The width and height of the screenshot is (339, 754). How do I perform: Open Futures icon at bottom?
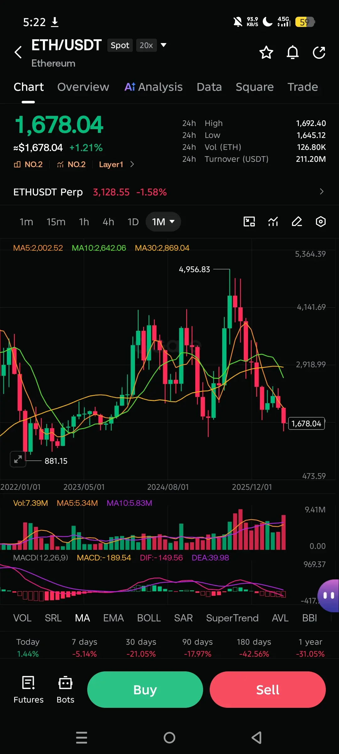click(x=29, y=690)
